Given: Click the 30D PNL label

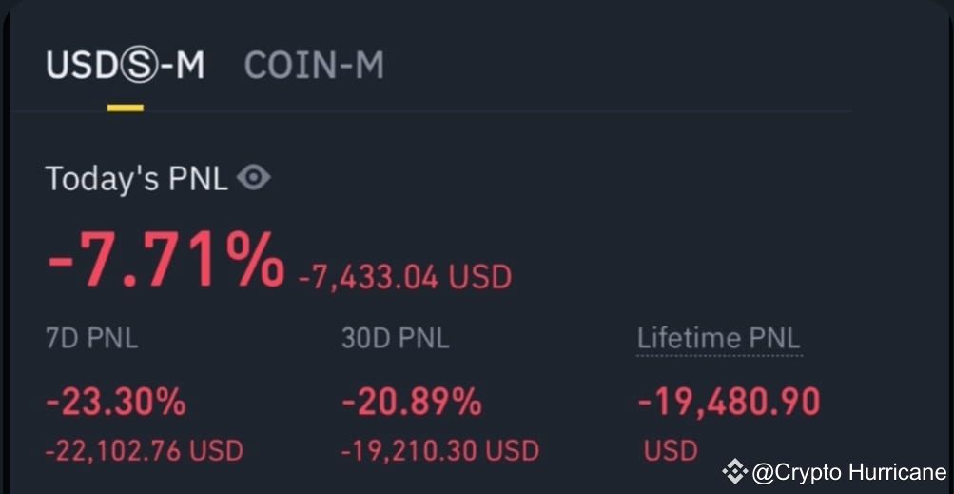Looking at the screenshot, I should click(x=396, y=339).
